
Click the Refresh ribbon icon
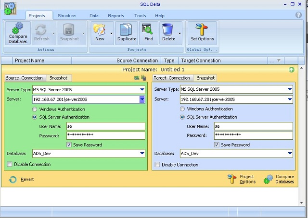pyautogui.click(x=41, y=30)
